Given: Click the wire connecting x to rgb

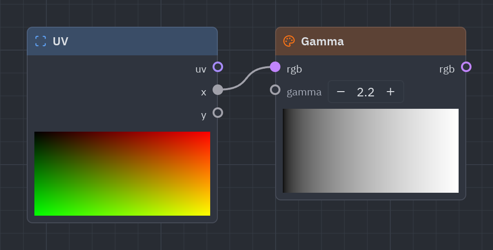Looking at the screenshot, I should 246,78.
